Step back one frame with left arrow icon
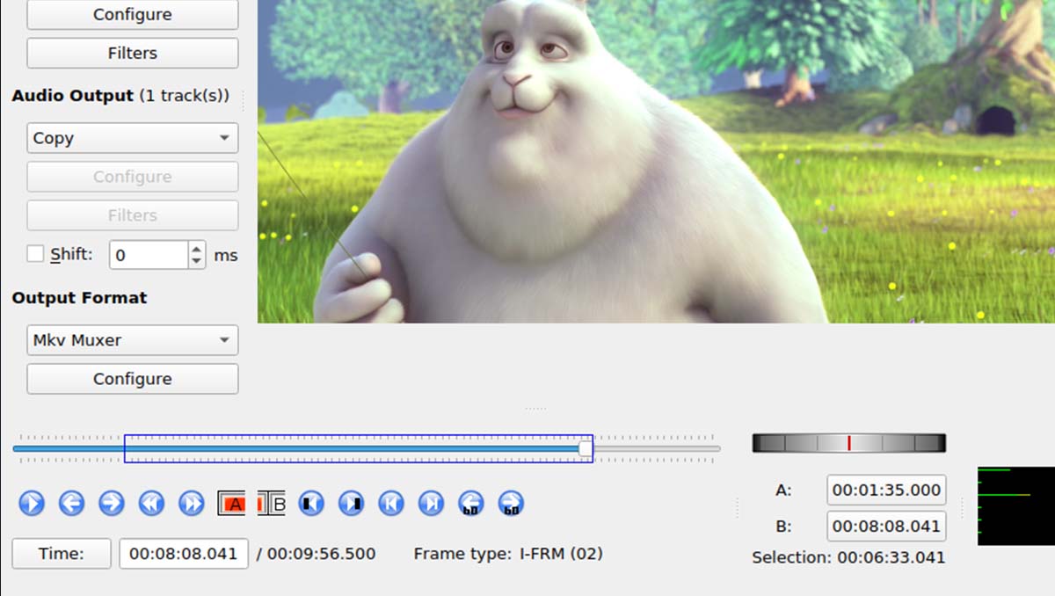Viewport: 1055px width, 596px height. coord(71,503)
